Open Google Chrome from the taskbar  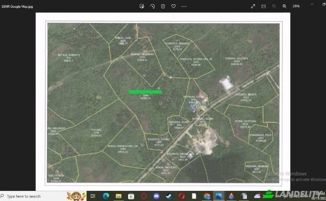pyautogui.click(x=207, y=196)
